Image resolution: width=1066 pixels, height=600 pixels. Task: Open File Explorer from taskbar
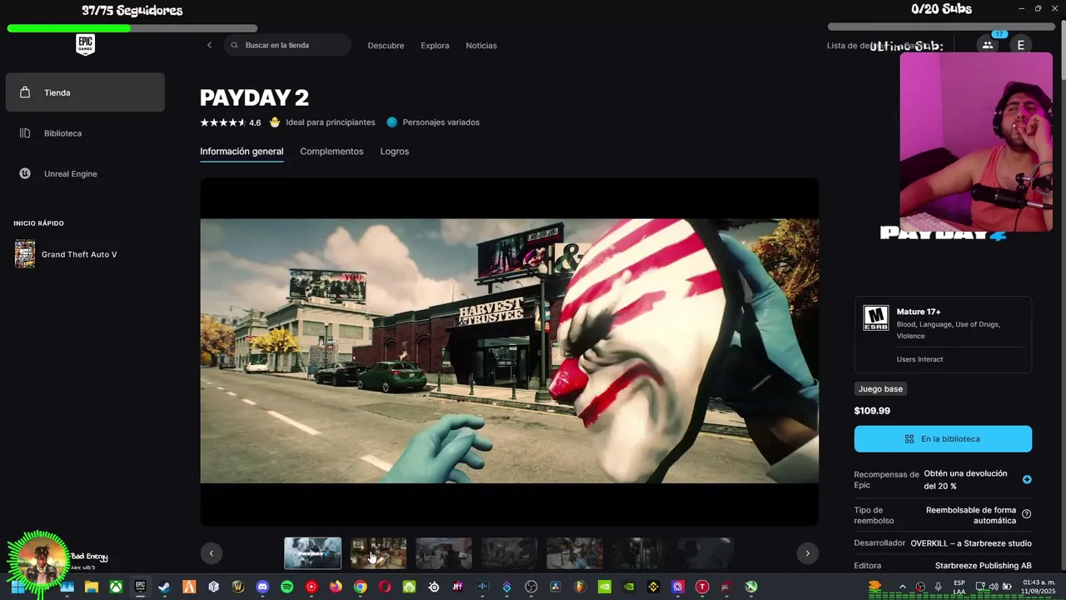click(x=92, y=587)
